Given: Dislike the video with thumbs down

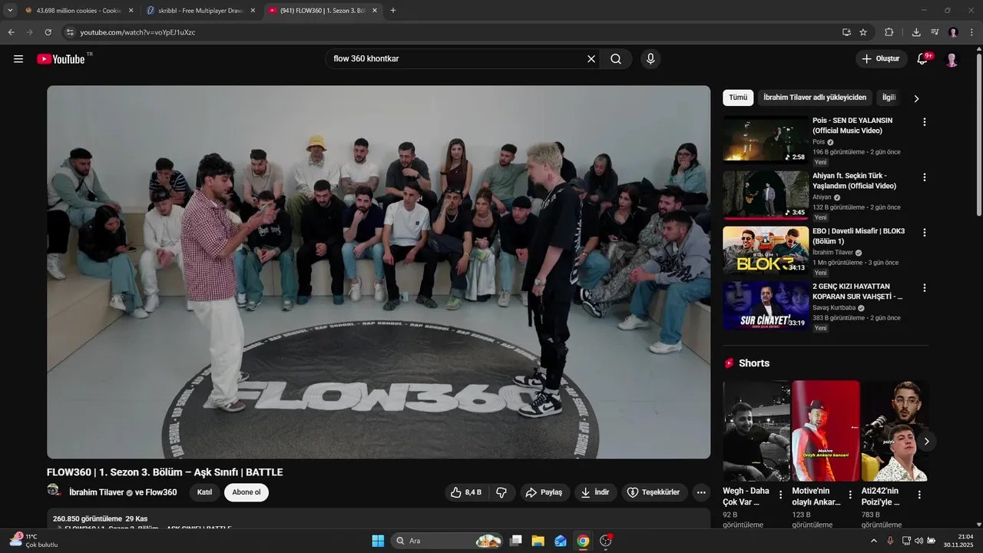Looking at the screenshot, I should tap(501, 492).
